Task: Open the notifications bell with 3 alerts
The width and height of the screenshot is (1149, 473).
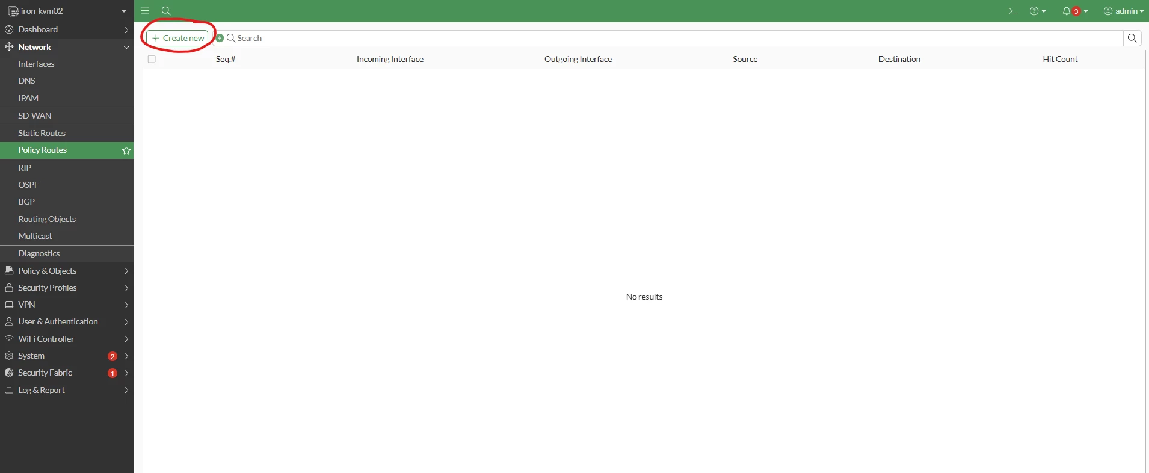Action: point(1075,11)
